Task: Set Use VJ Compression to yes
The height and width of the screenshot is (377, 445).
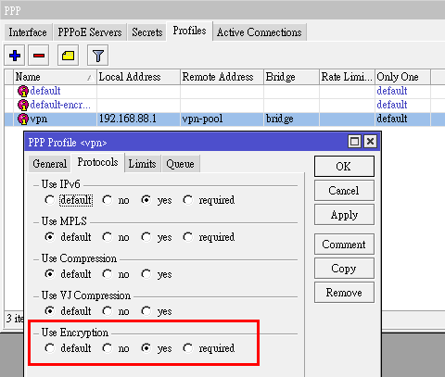Action: point(146,311)
